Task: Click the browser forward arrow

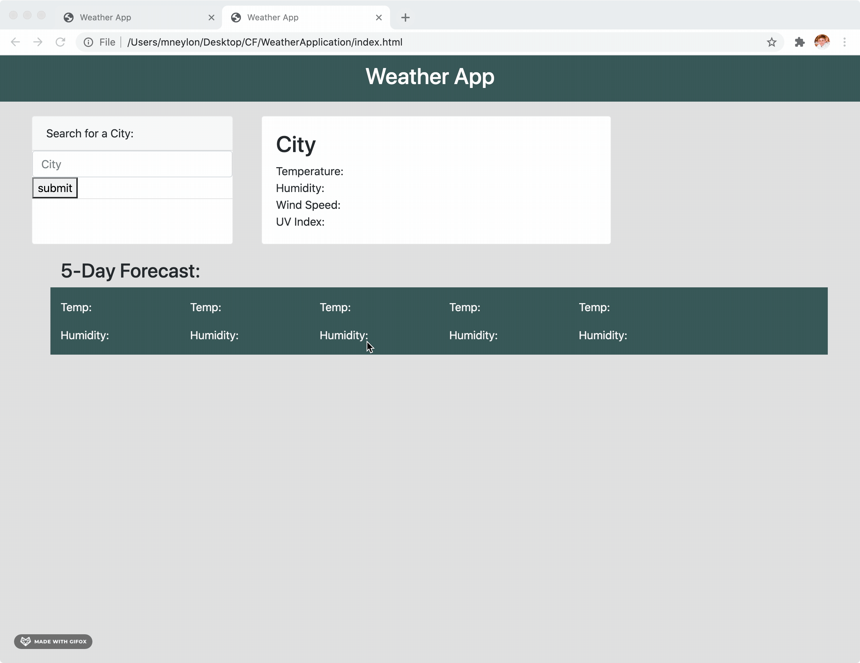Action: pos(38,42)
